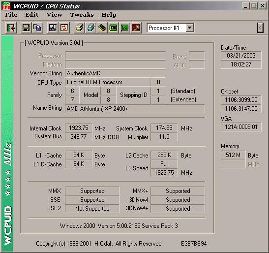Image resolution: width=269 pixels, height=253 pixels.
Task: Collapse the side panel with arrow button
Action: [260, 28]
